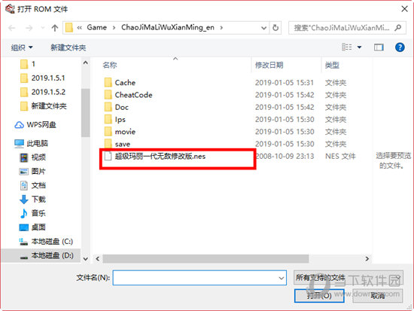Screen dimensions: 414x311
Task: Expand the 文件名 combo box dropdown
Action: pyautogui.click(x=282, y=278)
